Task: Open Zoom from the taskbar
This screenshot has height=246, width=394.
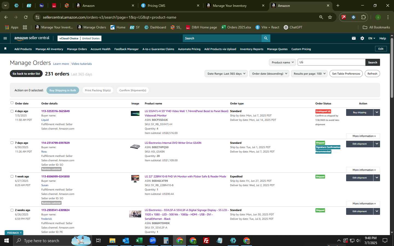Action: coord(153,241)
